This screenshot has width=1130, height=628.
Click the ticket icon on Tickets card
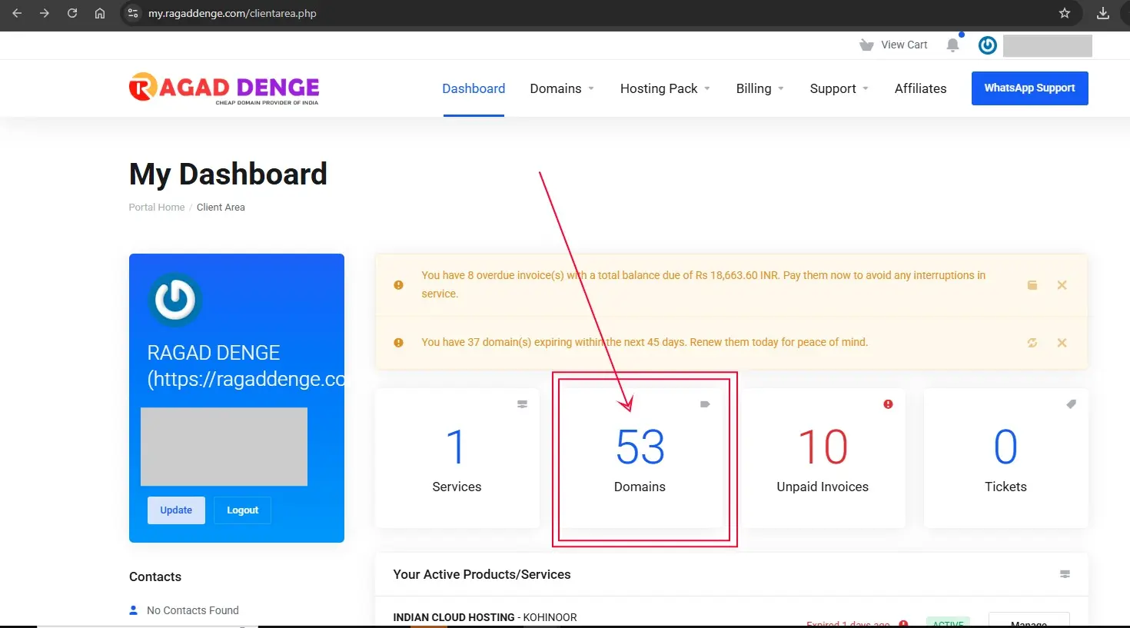click(1071, 404)
